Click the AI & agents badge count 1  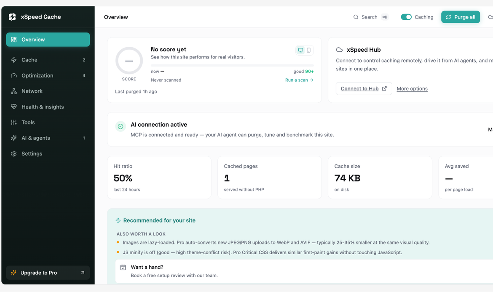84,138
